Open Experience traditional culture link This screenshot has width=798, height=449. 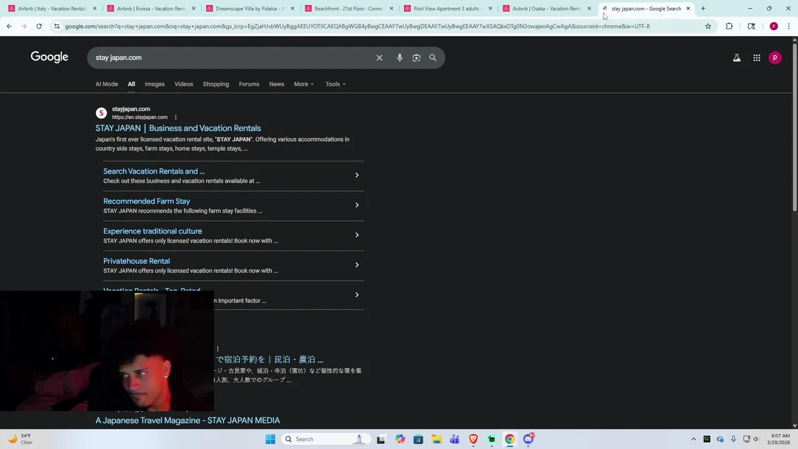coord(153,231)
